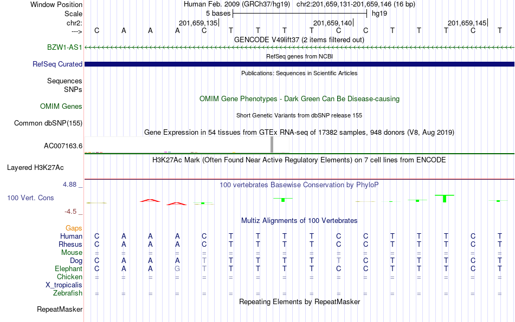
Task: Click the Common dbSNP(155) track label
Action: [x=48, y=123]
